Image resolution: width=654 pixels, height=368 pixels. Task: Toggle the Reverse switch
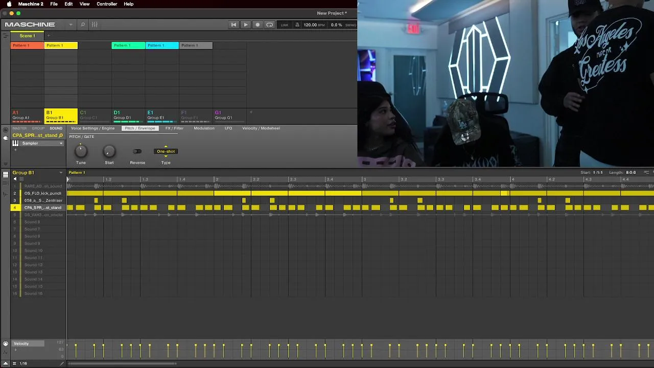(x=137, y=151)
